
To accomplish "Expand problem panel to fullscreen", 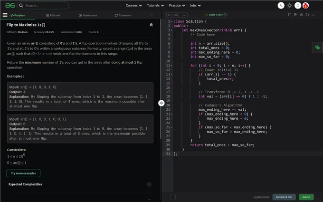I will [151, 15].
